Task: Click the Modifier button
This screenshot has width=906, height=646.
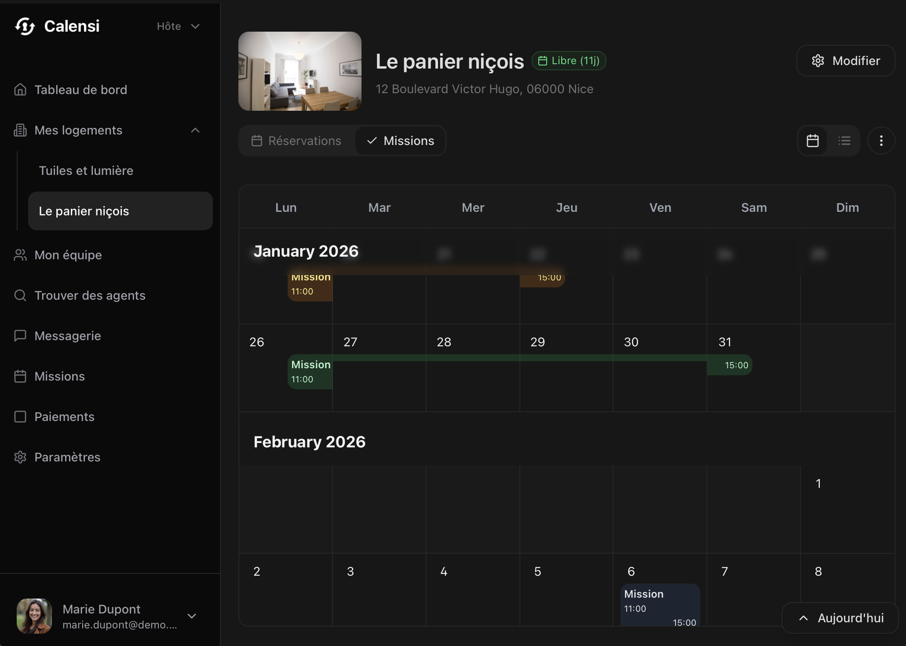Action: 845,61
